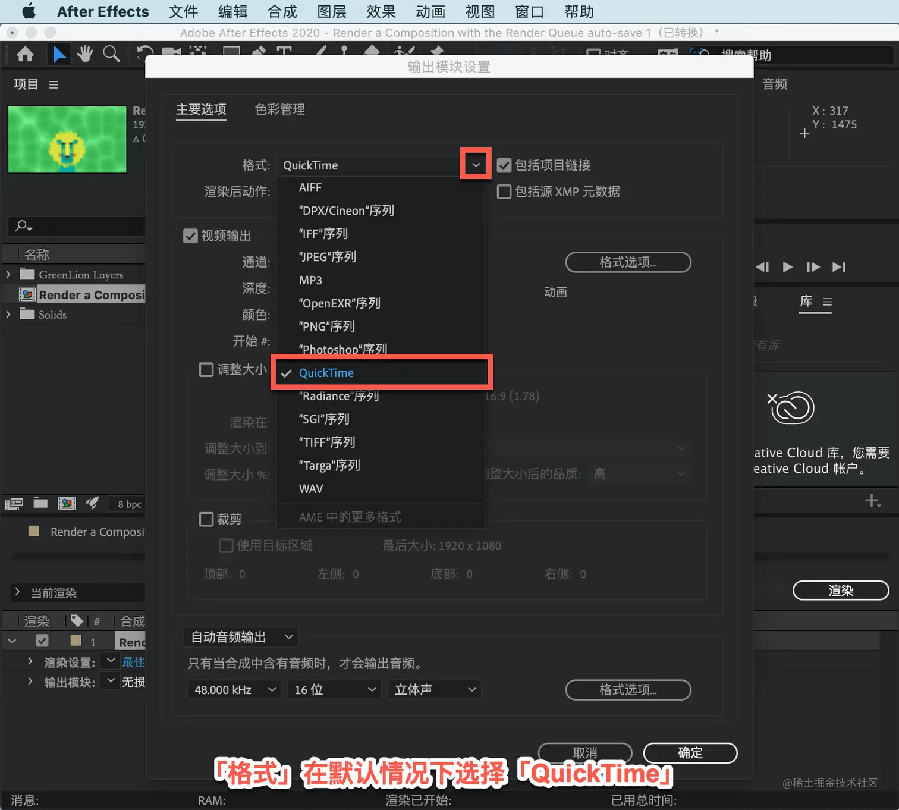The height and width of the screenshot is (810, 899).
Task: Click the audio 格式选项 button
Action: coord(628,690)
